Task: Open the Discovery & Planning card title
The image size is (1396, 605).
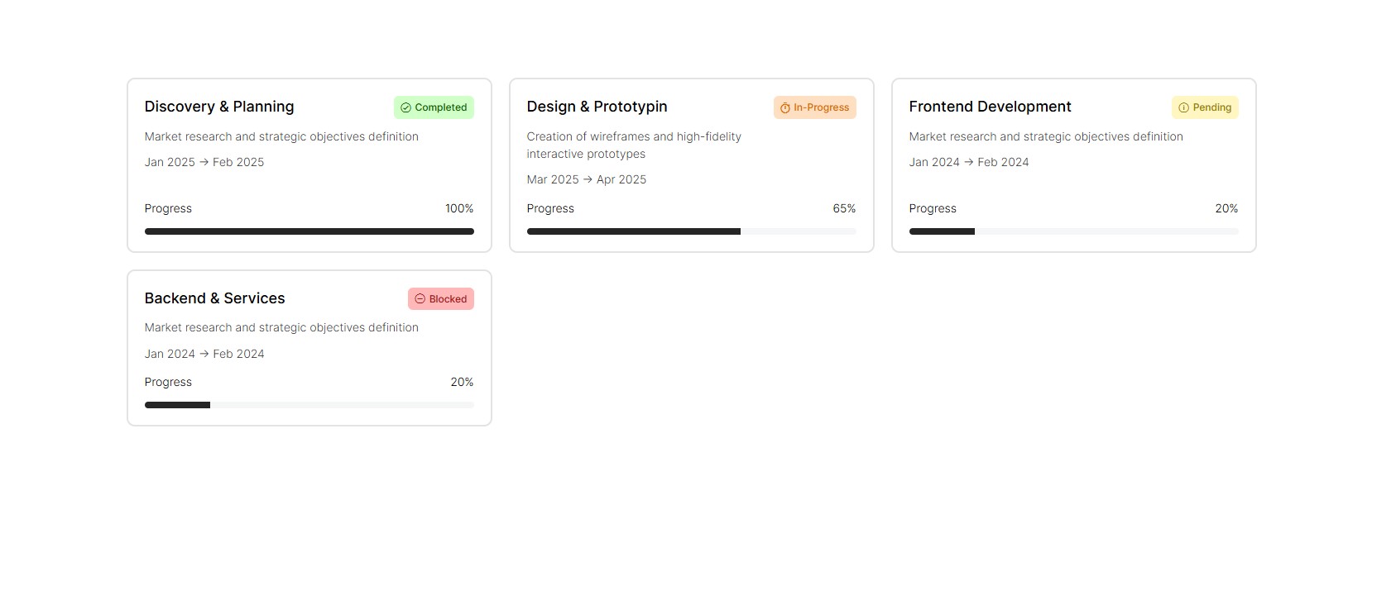Action: 219,107
